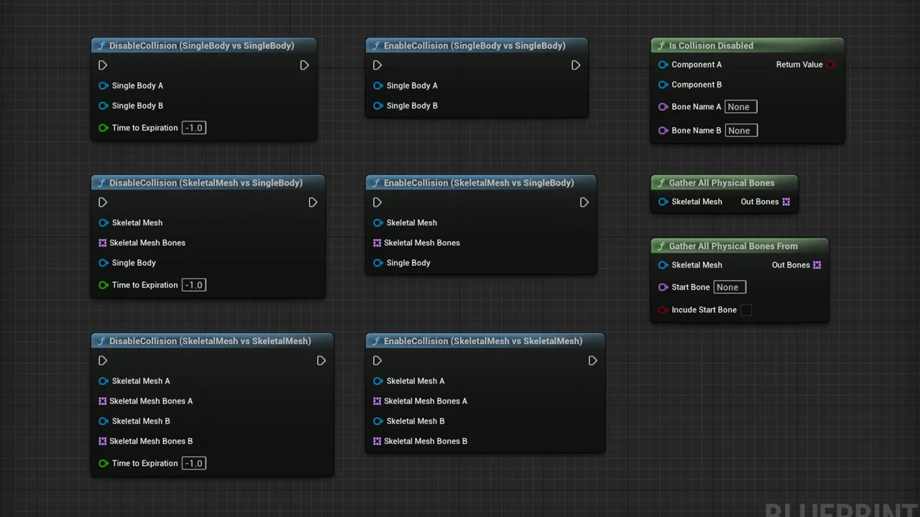This screenshot has width=920, height=517.
Task: Click the output execution pin on EnableCollision (SingleBody vs SingleBody)
Action: tap(576, 65)
